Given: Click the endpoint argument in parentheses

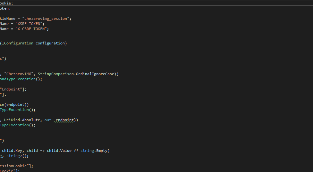Looking at the screenshot, I should [x=18, y=105].
